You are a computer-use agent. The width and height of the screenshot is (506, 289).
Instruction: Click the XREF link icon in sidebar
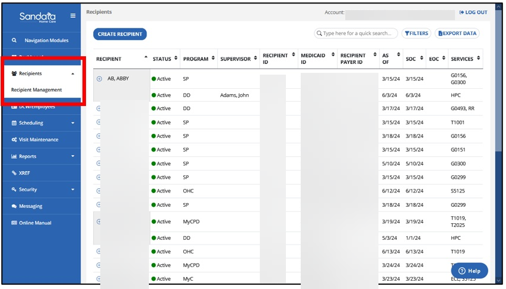coord(14,173)
